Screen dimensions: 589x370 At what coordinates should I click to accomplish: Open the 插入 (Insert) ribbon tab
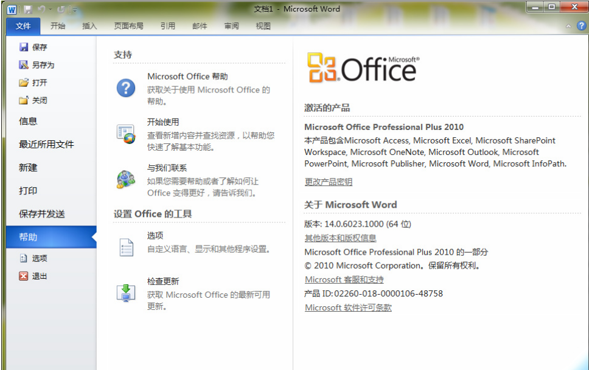pos(89,26)
